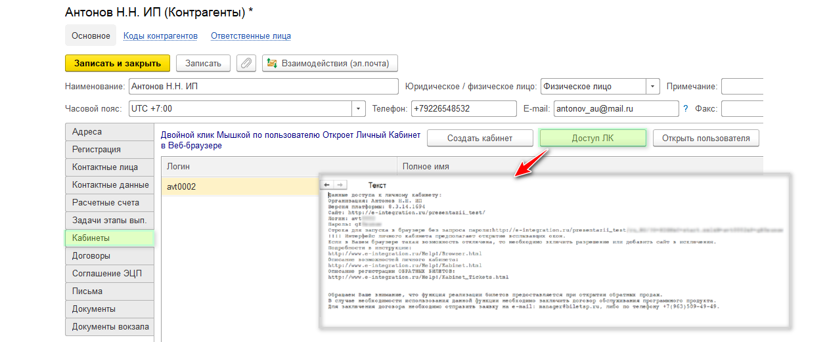Open the Часовой пояс dropdown list
This screenshot has height=342, width=827.
(x=359, y=108)
